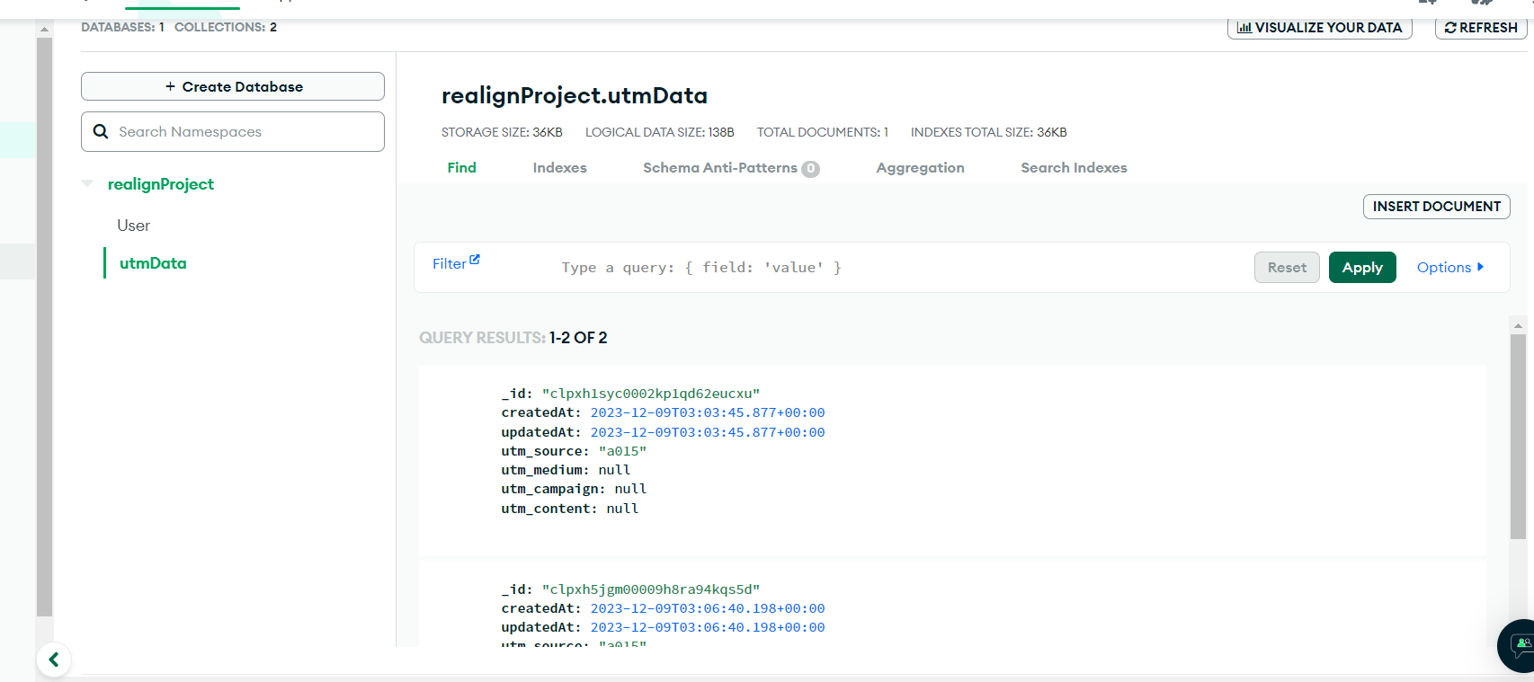Screen dimensions: 1534x682
Task: Click the documents panel vertical scrollbar
Action: tap(1518, 436)
